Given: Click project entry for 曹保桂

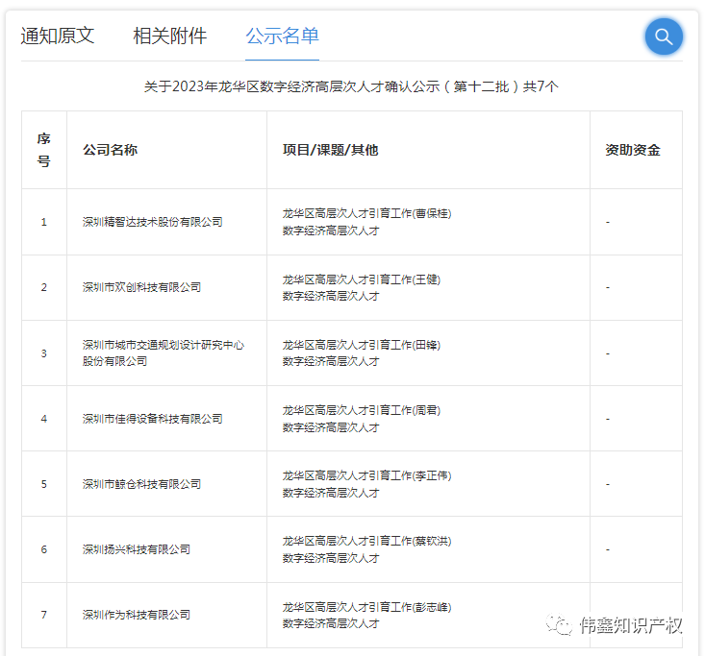Looking at the screenshot, I should [366, 222].
